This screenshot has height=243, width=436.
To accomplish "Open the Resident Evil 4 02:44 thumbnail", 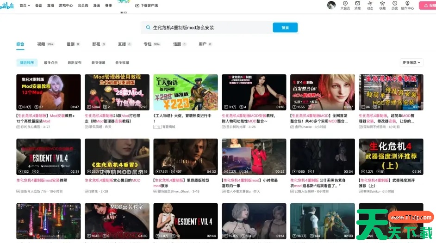I will coord(186,221).
